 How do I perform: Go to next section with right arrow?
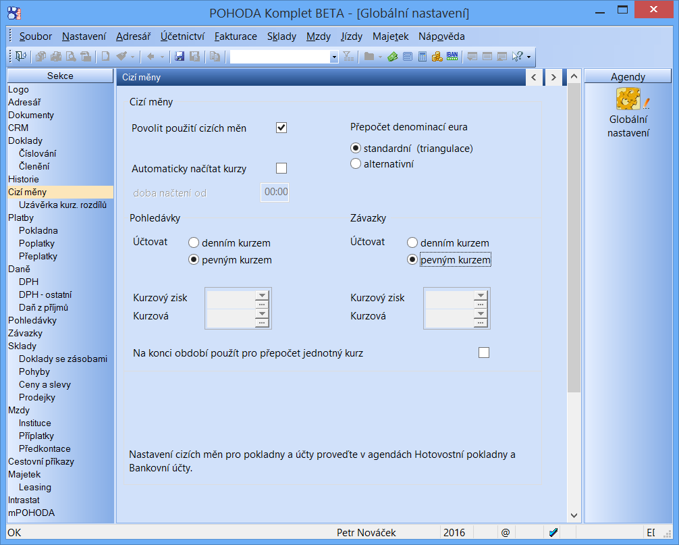pyautogui.click(x=553, y=77)
